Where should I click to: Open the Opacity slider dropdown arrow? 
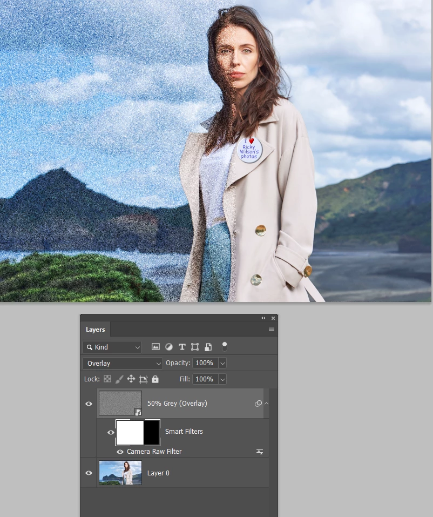pos(222,363)
